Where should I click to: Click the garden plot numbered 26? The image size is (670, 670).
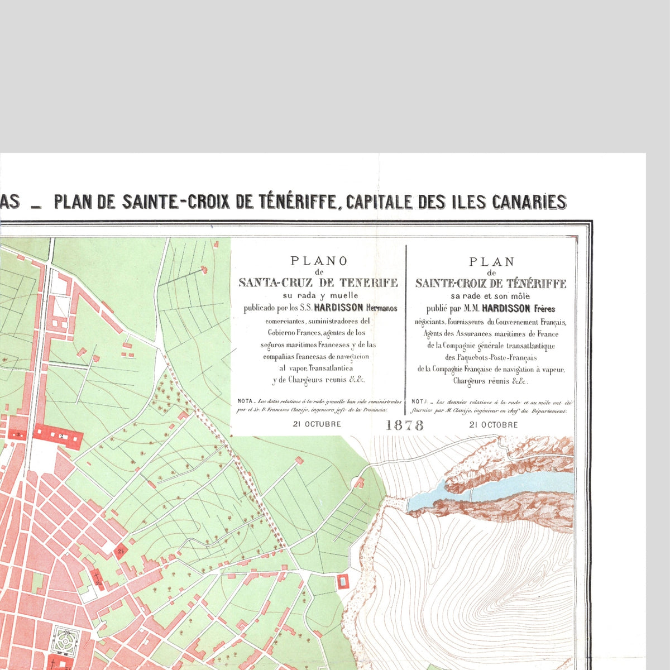66,643
